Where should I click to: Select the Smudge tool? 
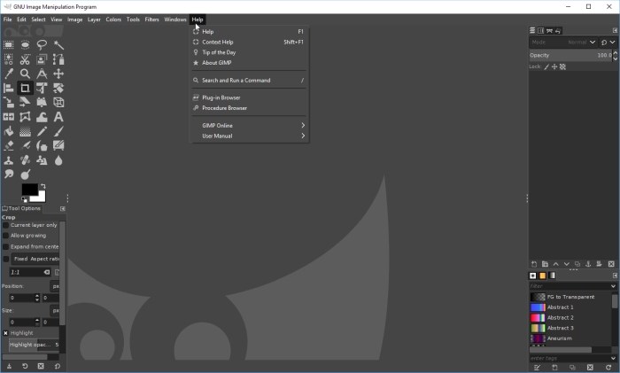tap(8, 175)
